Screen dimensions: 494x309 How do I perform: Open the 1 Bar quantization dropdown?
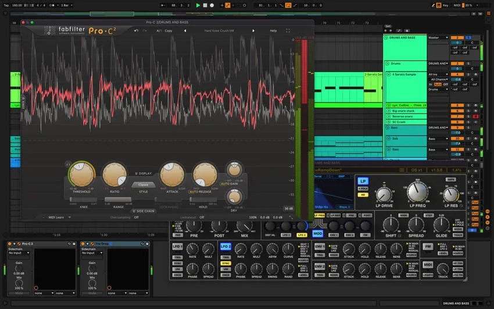[x=67, y=5]
